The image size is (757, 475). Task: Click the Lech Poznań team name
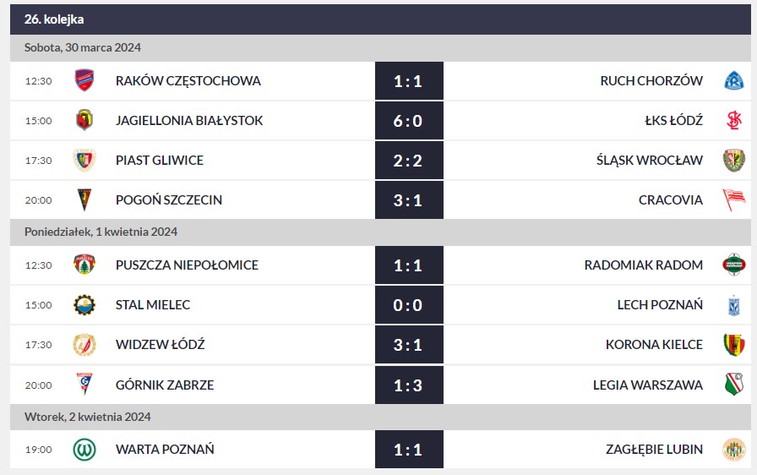(660, 305)
